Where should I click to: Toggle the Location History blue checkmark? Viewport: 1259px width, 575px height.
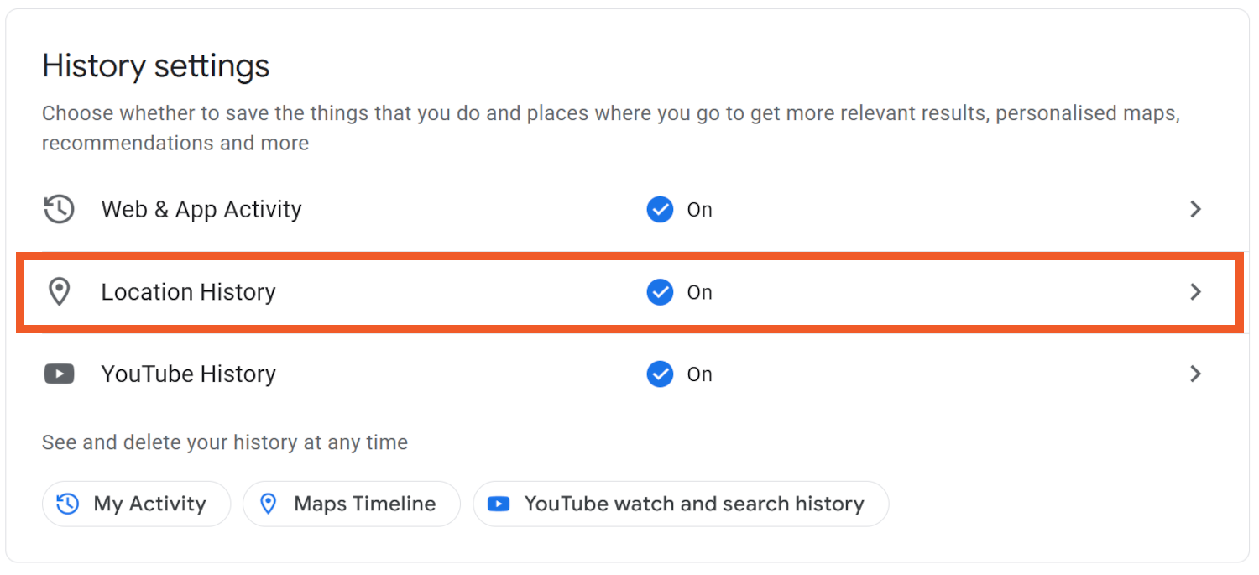point(660,292)
